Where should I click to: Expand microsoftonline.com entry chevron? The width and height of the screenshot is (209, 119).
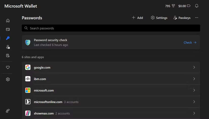194,102
